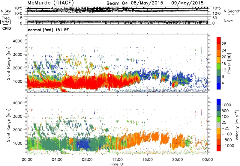Click the noise trace in N.Sky panel
The height and width of the screenshot is (166, 240).
tap(117, 10)
